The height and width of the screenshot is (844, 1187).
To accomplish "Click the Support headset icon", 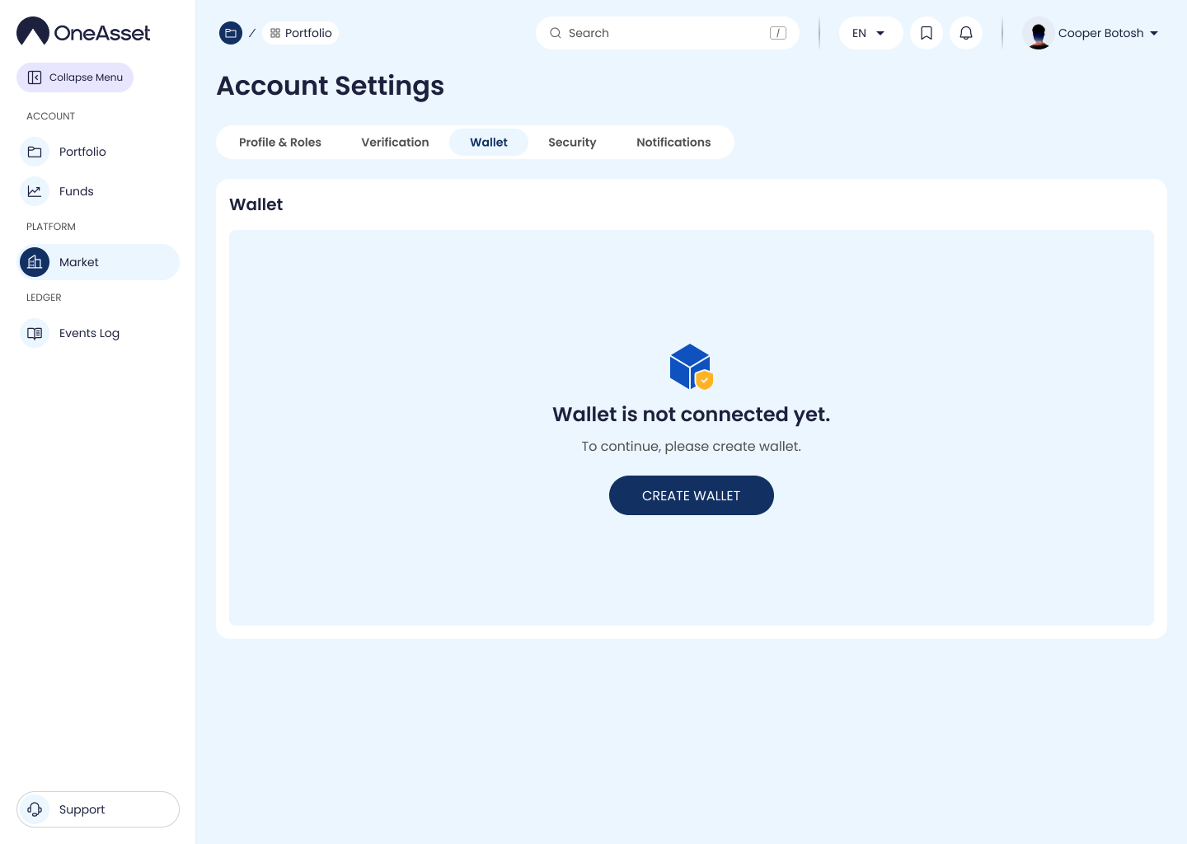I will point(35,809).
